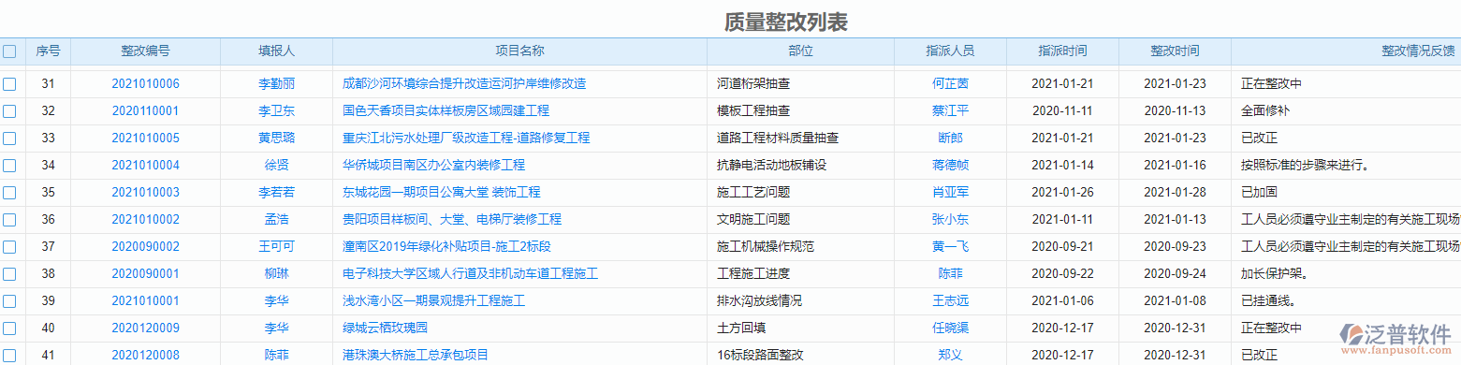Click assigned person 郑义
This screenshot has width=1461, height=365.
[950, 356]
